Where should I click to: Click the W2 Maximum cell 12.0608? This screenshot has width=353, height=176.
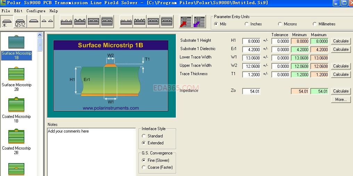319,66
